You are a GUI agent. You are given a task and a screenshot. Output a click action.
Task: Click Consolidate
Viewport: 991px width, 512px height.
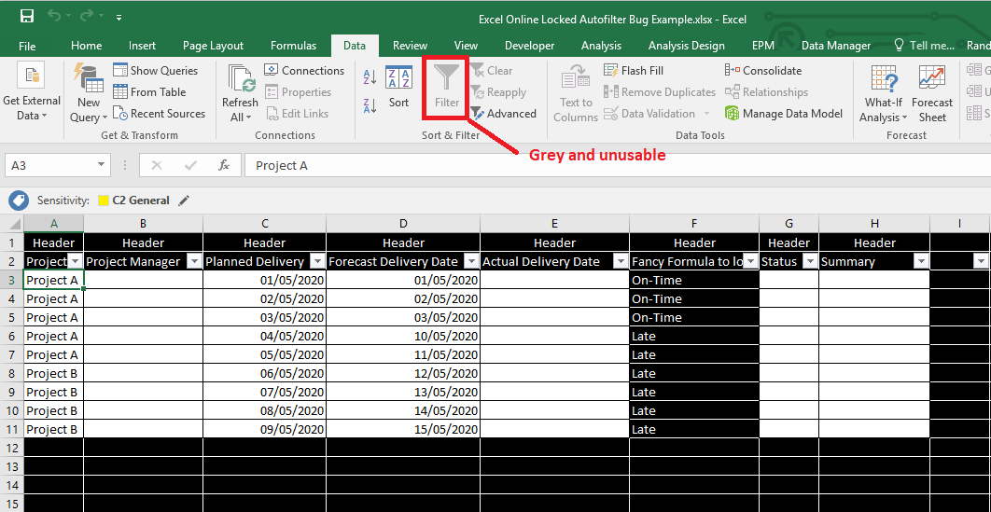[x=763, y=71]
